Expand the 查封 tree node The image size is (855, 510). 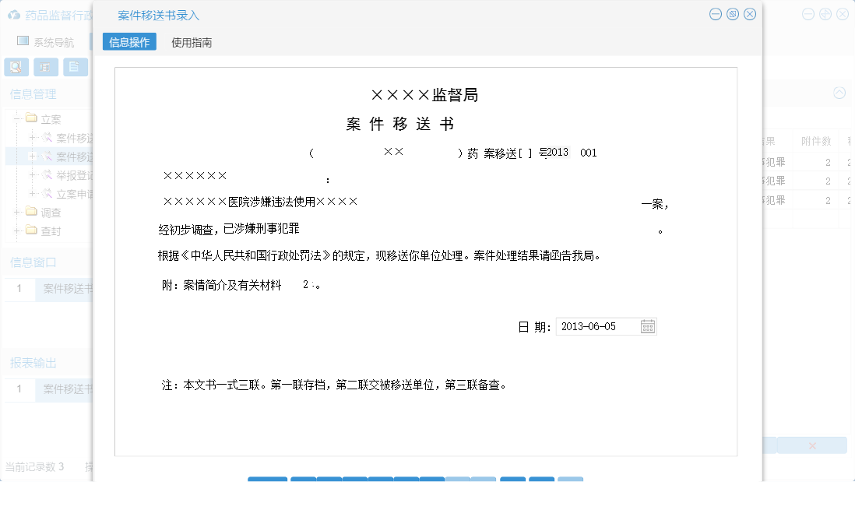point(18,230)
